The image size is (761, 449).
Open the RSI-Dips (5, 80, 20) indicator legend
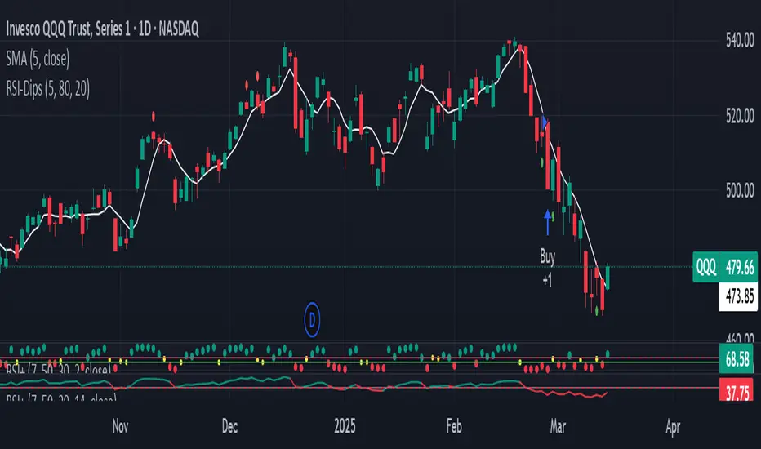[x=48, y=89]
